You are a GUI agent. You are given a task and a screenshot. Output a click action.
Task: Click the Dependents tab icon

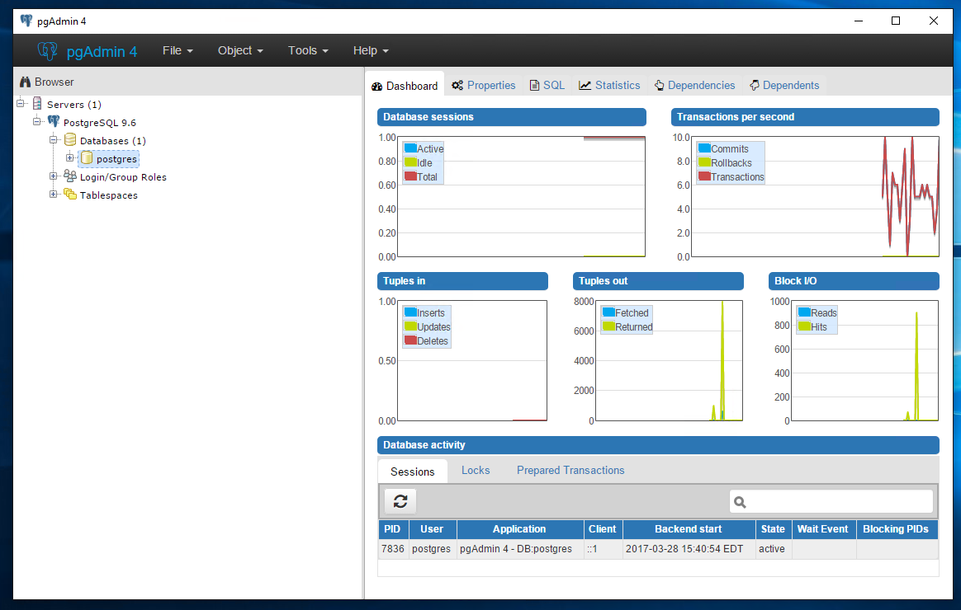(755, 85)
